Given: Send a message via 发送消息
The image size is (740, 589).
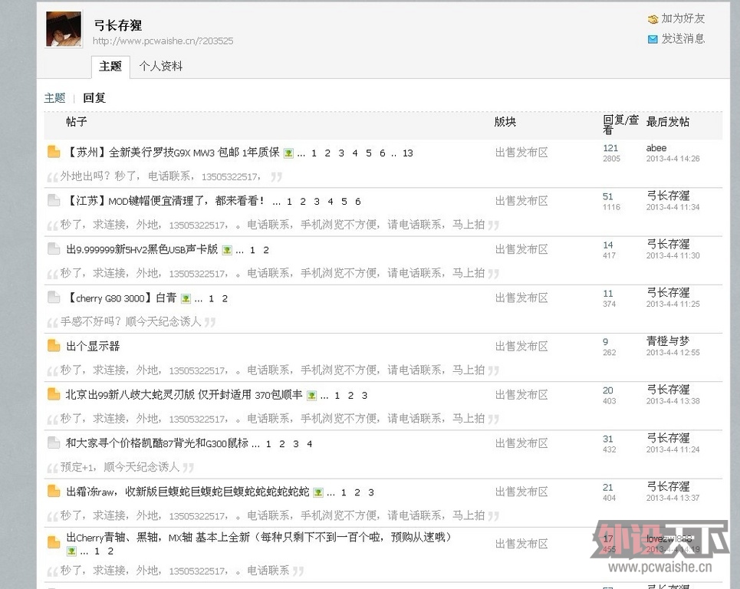Looking at the screenshot, I should click(683, 38).
